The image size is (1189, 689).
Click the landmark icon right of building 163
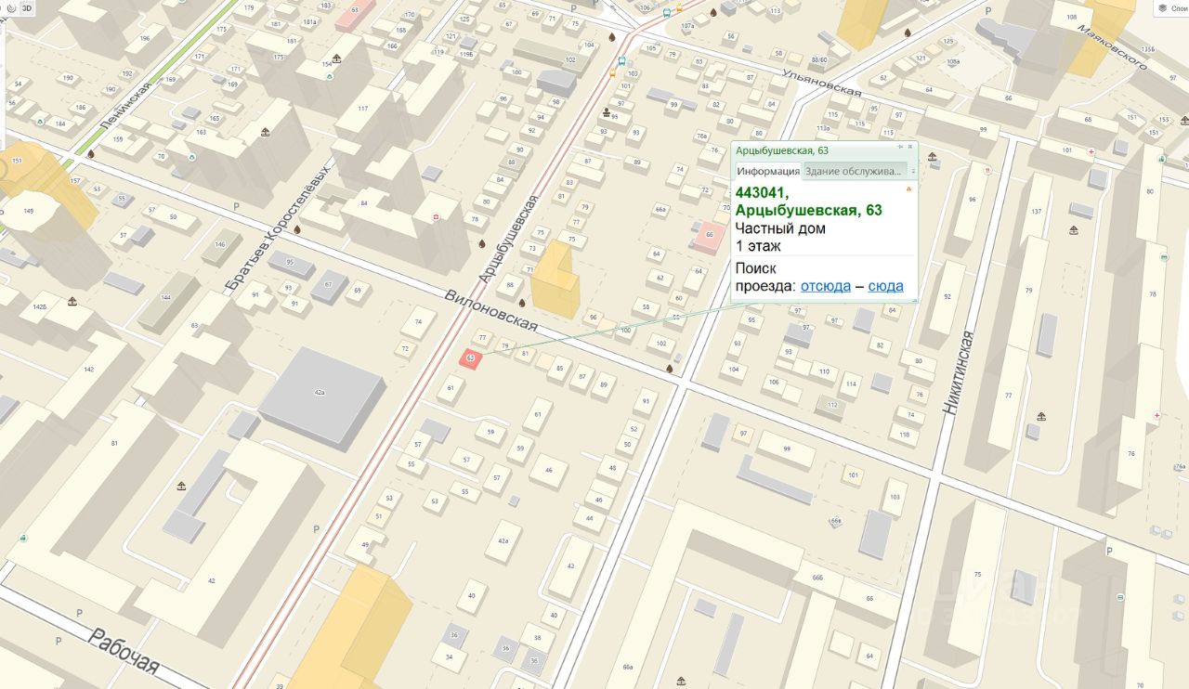(x=266, y=132)
